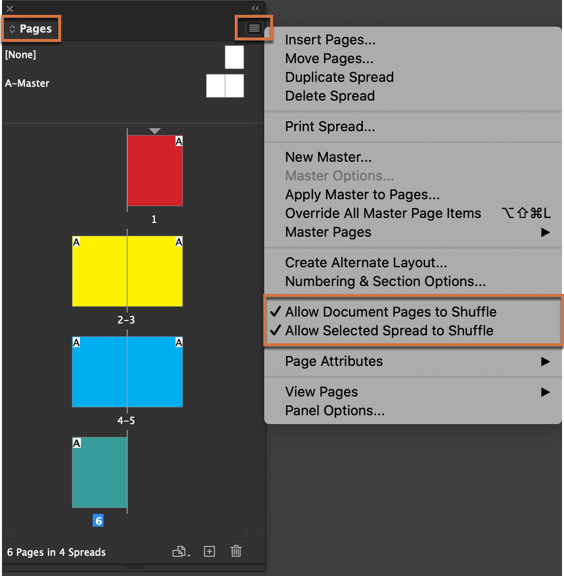
Task: Choose Insert Pages from the menu
Action: coord(330,39)
